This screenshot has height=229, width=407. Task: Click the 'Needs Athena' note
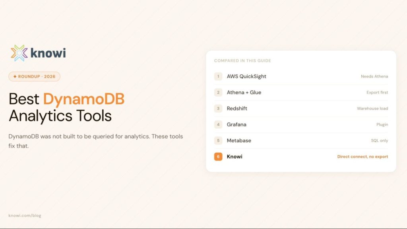pyautogui.click(x=374, y=76)
